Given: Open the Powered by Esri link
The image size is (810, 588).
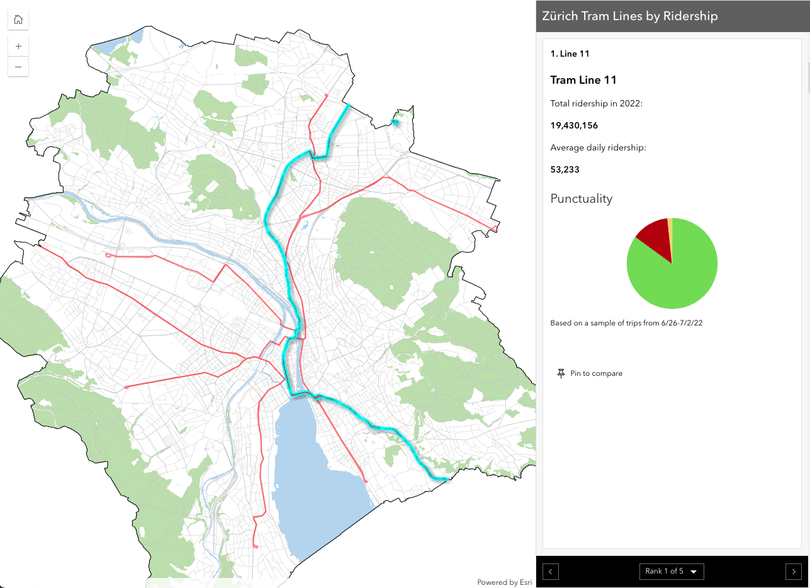Looking at the screenshot, I should coord(503,582).
